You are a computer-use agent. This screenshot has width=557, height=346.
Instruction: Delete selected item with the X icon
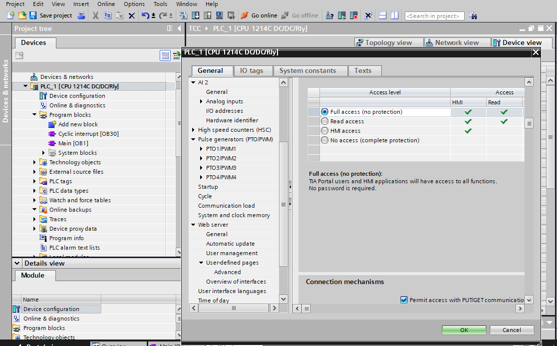(131, 15)
